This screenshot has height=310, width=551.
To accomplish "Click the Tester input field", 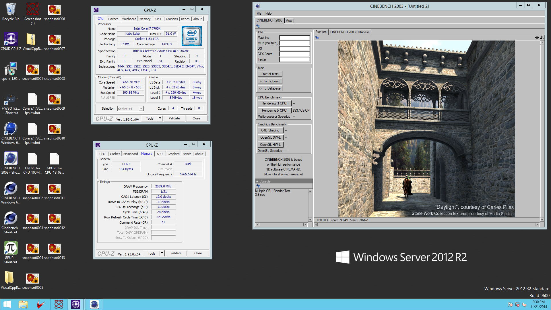I will pos(295,59).
